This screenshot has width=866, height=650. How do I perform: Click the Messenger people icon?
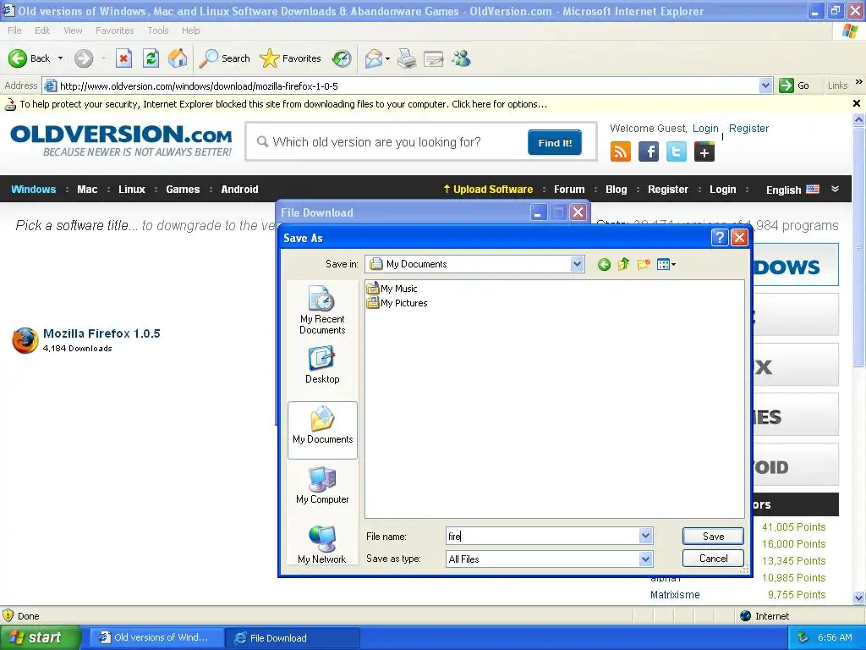pyautogui.click(x=461, y=58)
